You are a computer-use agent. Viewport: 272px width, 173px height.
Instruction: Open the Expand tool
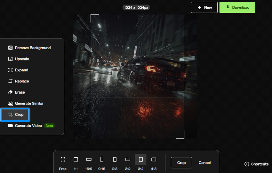point(18,70)
